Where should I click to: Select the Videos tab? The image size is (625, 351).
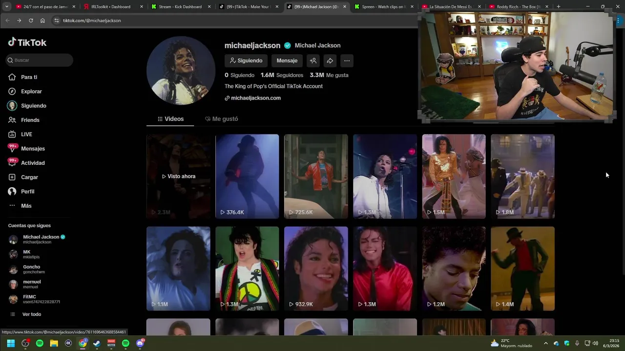click(170, 119)
